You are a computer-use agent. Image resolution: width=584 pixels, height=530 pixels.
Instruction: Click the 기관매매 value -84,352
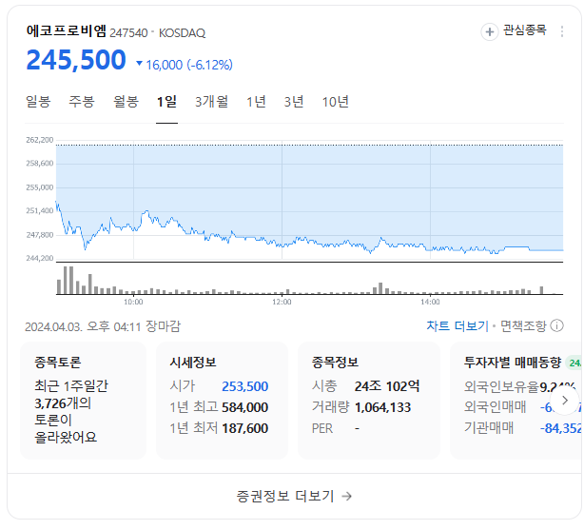click(561, 428)
